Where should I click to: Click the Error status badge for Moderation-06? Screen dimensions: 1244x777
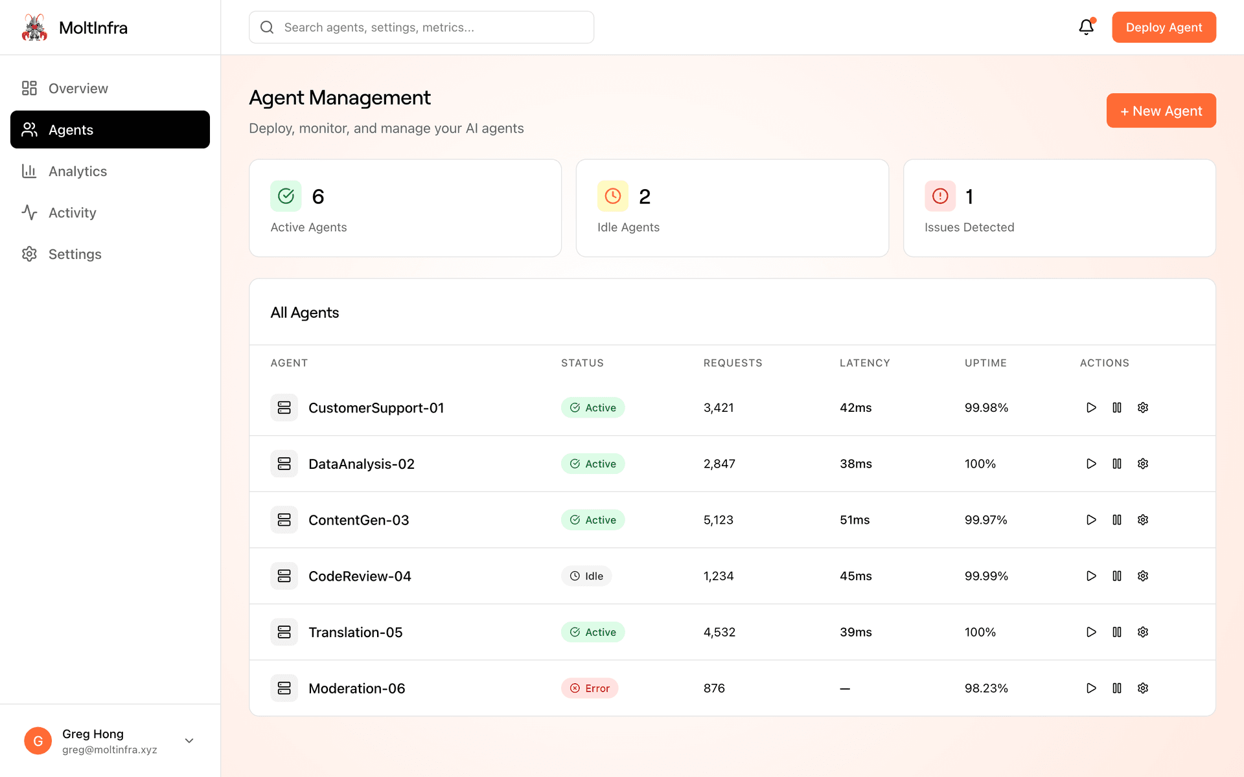[x=590, y=688]
